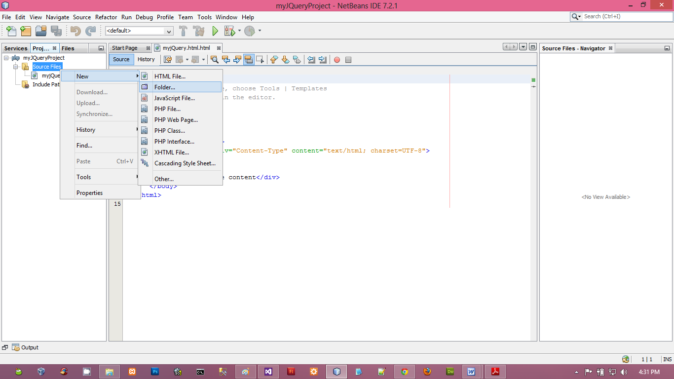Open the Start Page tab
The image size is (674, 379).
pos(124,48)
